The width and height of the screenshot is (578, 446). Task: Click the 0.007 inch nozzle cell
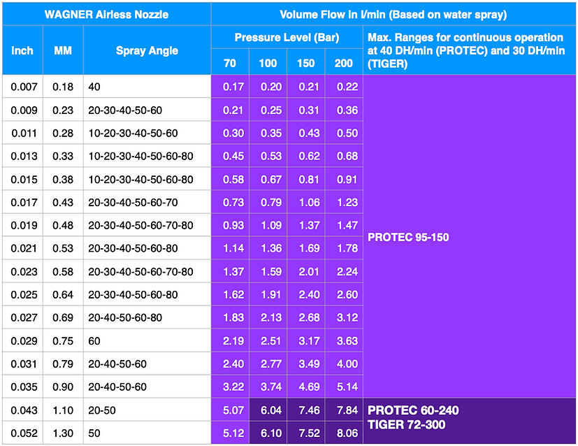click(22, 87)
